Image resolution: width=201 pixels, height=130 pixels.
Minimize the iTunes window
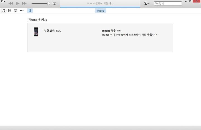click(186, 1)
